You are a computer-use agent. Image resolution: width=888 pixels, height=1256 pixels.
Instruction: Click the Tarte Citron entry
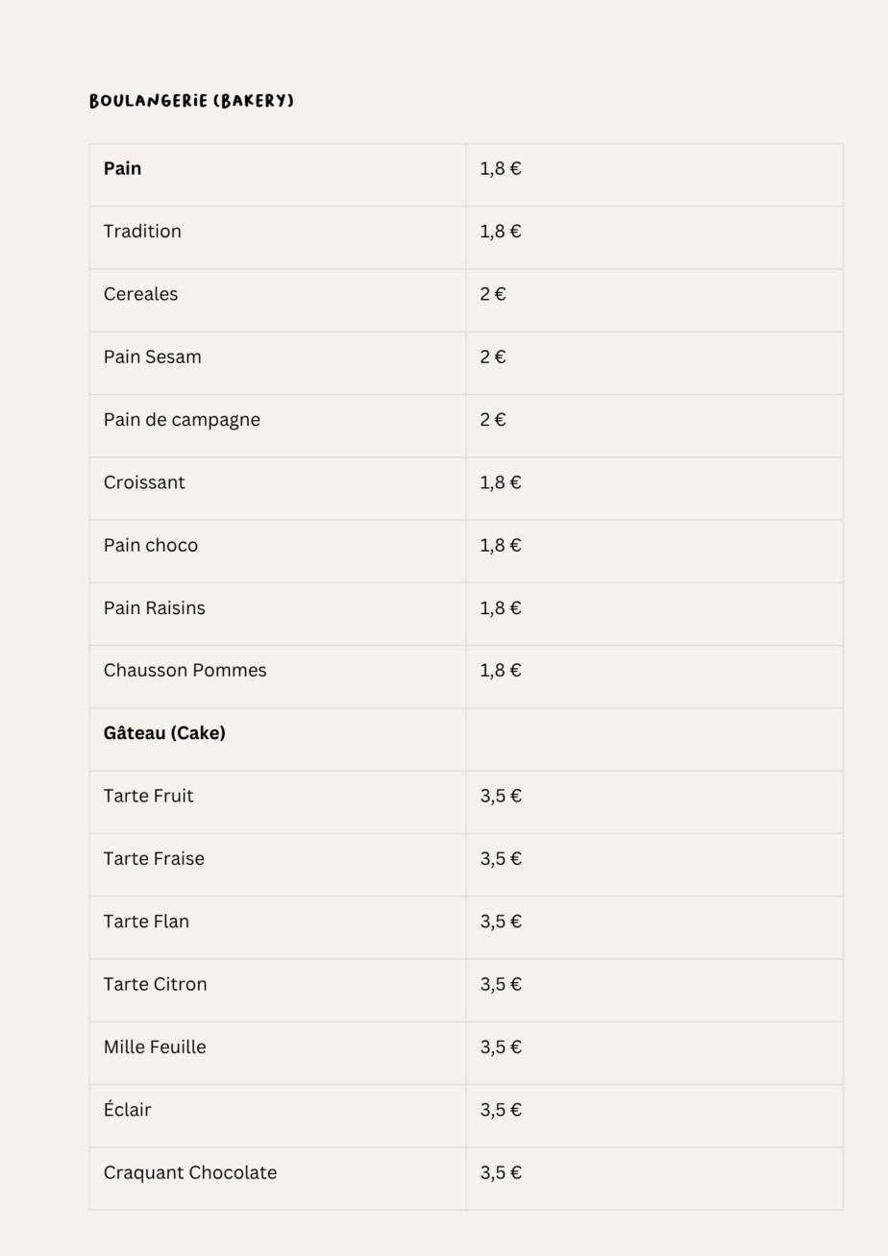(156, 984)
